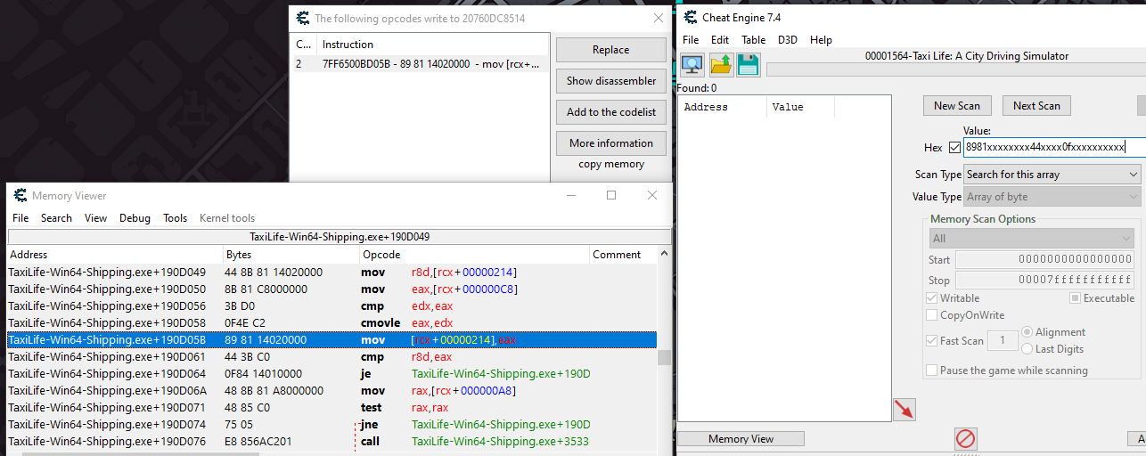Click the Memory Viewer window logo icon
This screenshot has height=456, width=1146.
click(19, 195)
